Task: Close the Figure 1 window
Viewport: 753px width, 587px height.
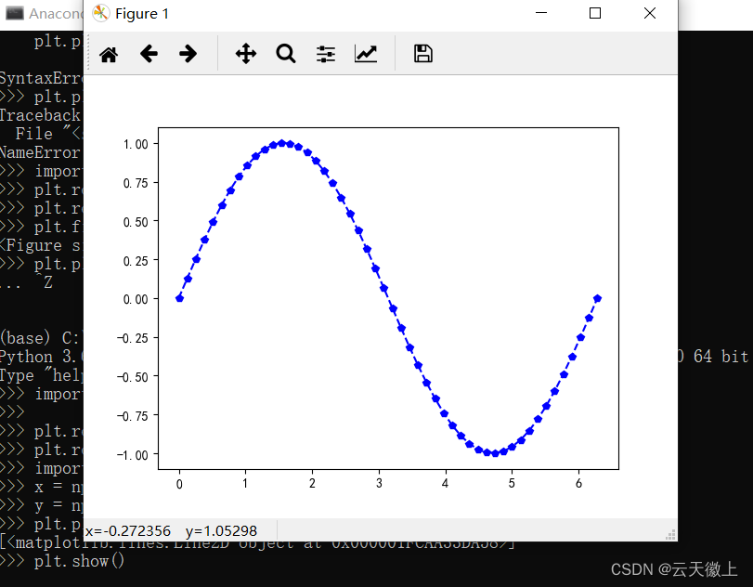Action: (x=650, y=13)
